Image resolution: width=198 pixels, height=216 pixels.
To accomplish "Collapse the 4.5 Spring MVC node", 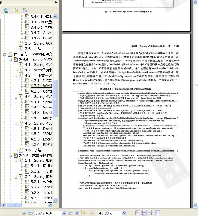I will pyautogui.click(x=16, y=124).
